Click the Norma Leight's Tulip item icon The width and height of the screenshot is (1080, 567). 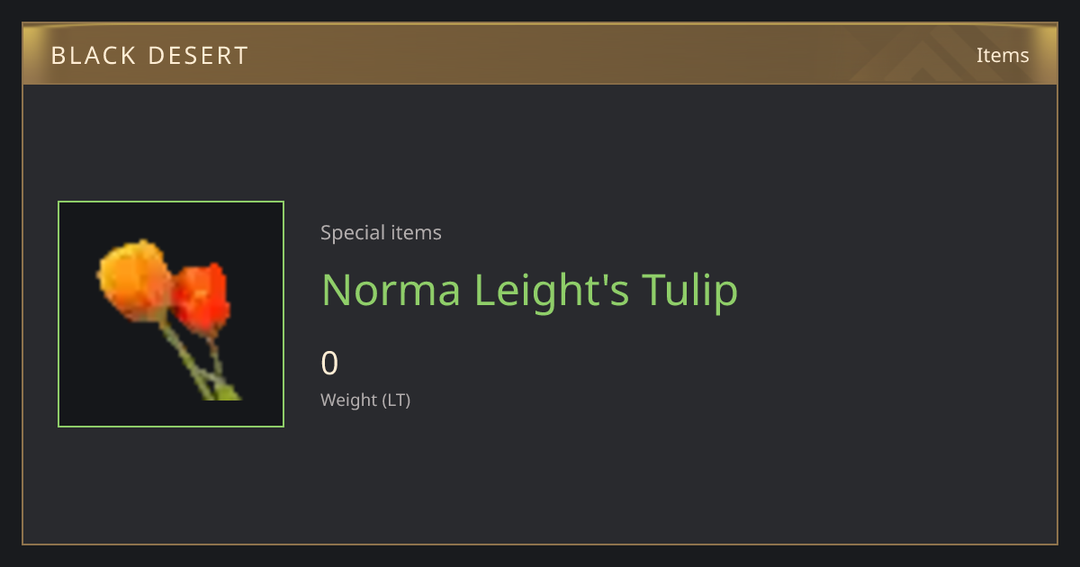click(x=171, y=314)
